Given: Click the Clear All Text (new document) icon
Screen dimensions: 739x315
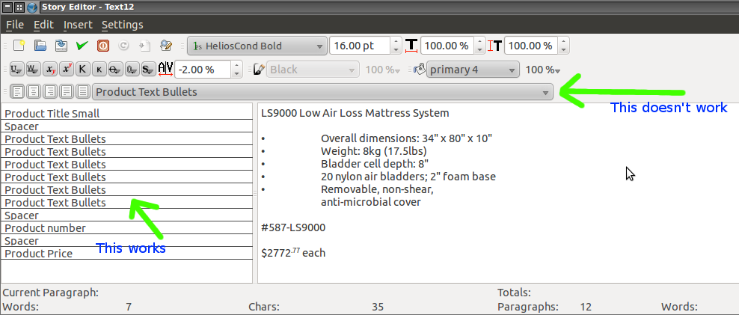Looking at the screenshot, I should [x=19, y=46].
